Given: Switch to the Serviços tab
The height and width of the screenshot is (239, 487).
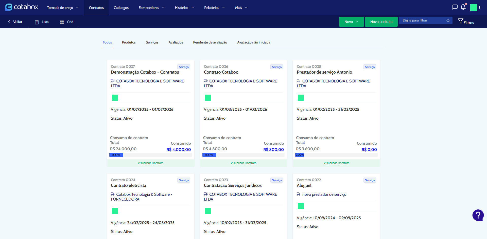Looking at the screenshot, I should (152, 42).
